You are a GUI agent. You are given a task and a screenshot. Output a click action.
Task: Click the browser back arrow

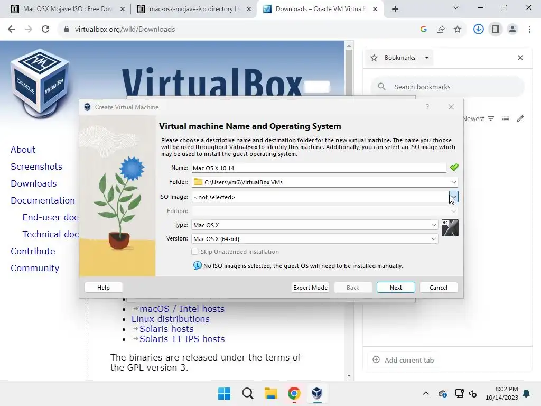click(x=12, y=30)
